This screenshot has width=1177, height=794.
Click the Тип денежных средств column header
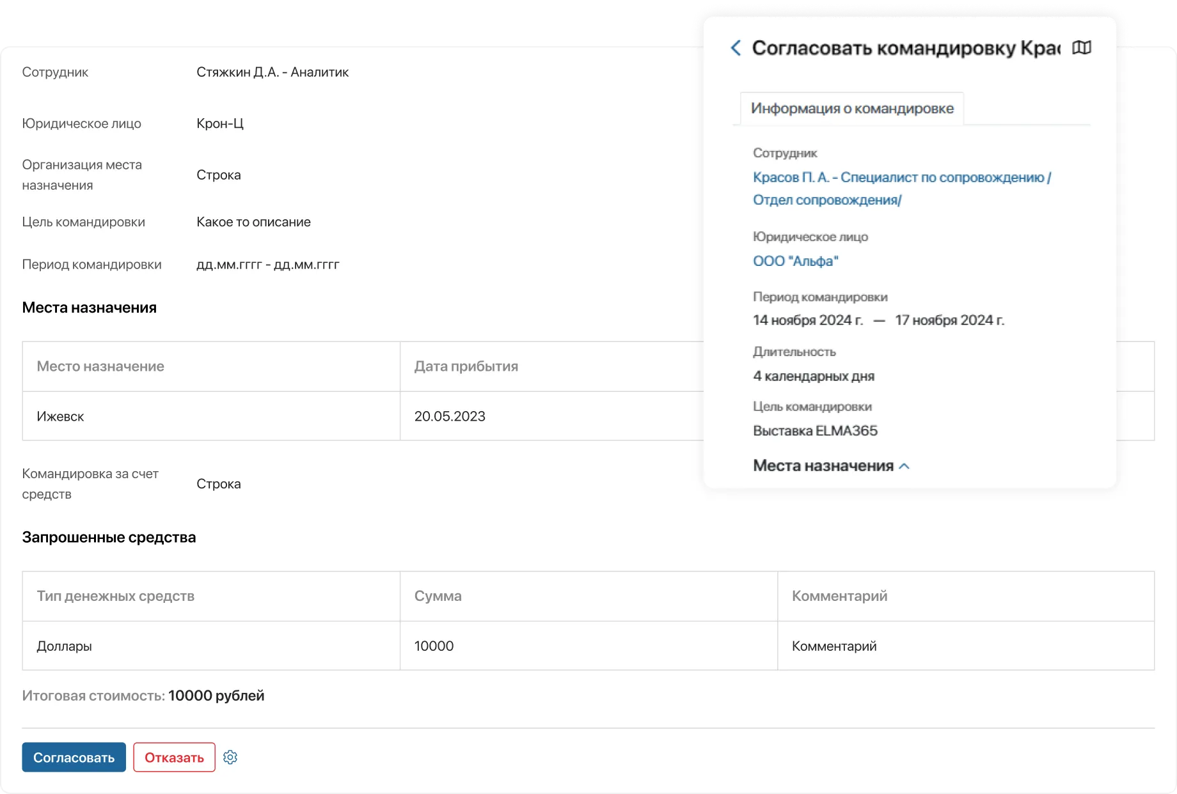(x=115, y=596)
